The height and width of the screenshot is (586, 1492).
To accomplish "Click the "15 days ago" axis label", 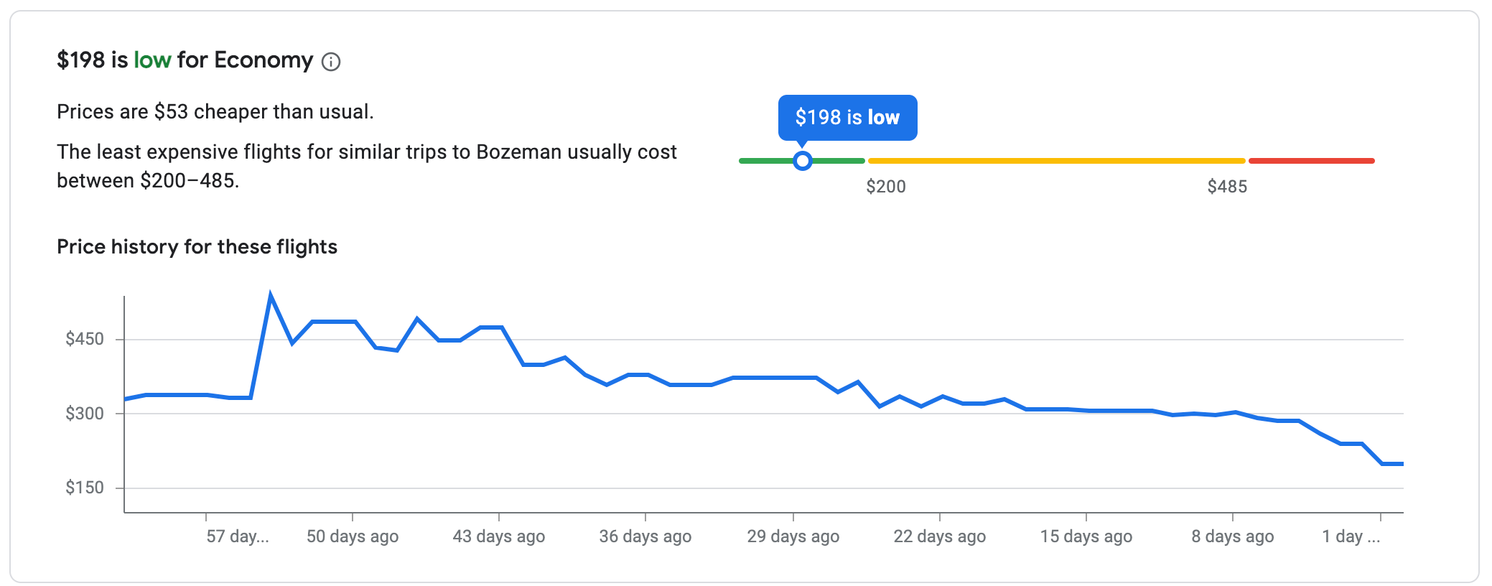I will tap(1086, 536).
